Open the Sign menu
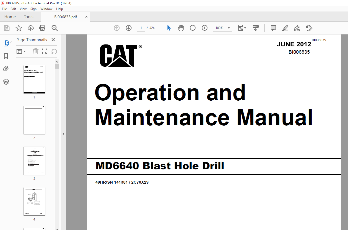This screenshot has height=230, width=348. tap(33, 9)
